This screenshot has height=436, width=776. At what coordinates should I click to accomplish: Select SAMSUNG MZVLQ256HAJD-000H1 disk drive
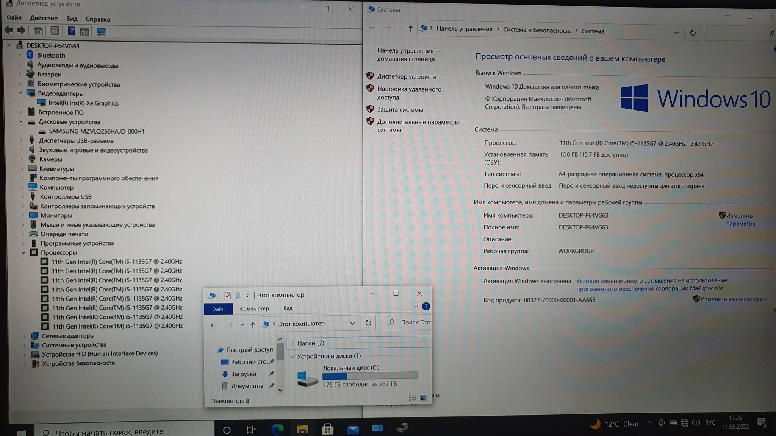point(97,131)
